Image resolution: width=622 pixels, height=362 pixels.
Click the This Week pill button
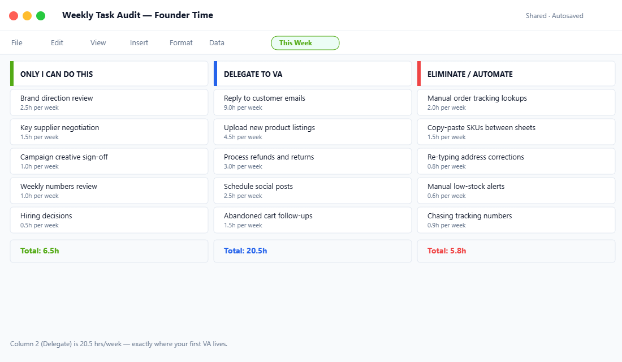click(305, 43)
